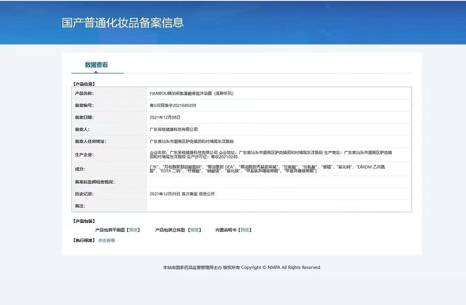
Task: Click the filing date 2021年12月08日
Action: 165,117
